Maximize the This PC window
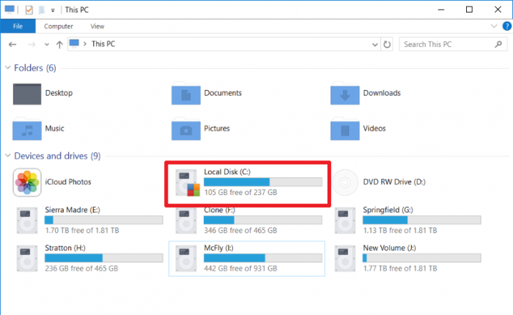This screenshot has width=513, height=315. 469,10
